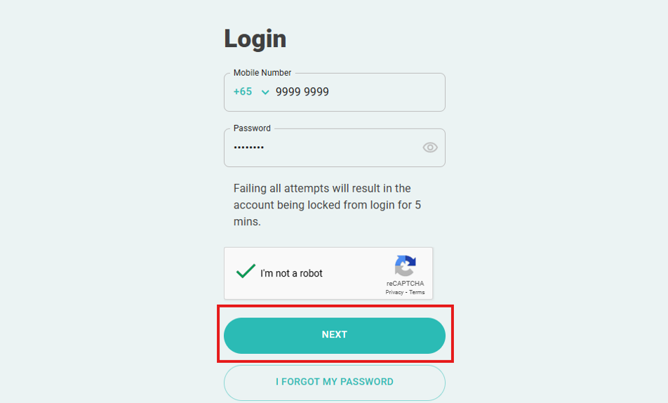Click I FORGOT MY PASSWORD button
The height and width of the screenshot is (403, 668).
pos(335,382)
